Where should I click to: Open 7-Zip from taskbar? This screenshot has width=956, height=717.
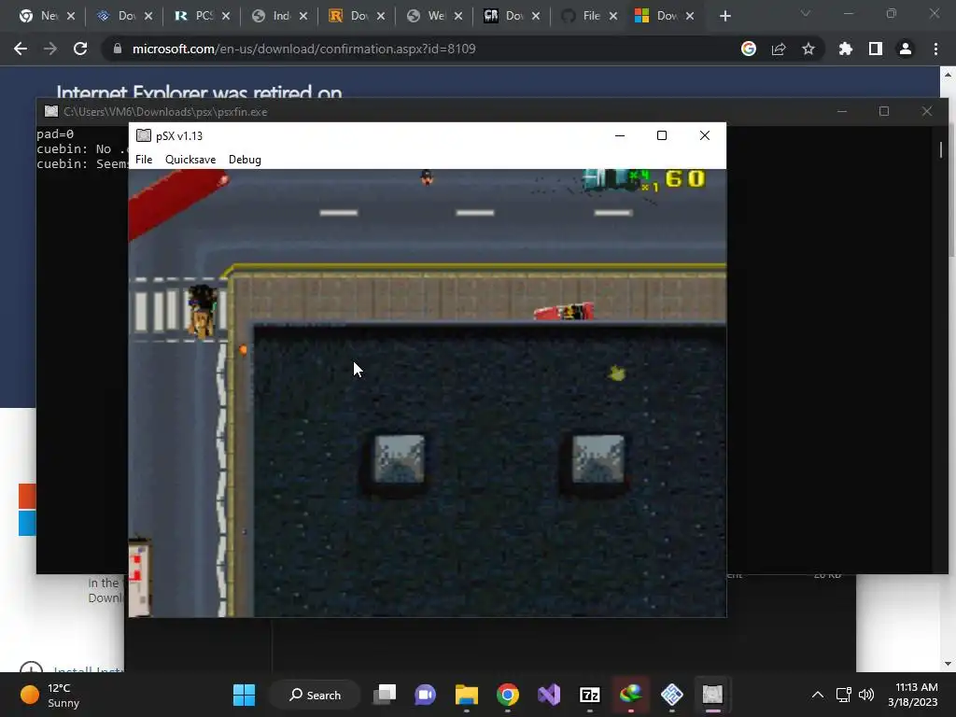tap(590, 695)
